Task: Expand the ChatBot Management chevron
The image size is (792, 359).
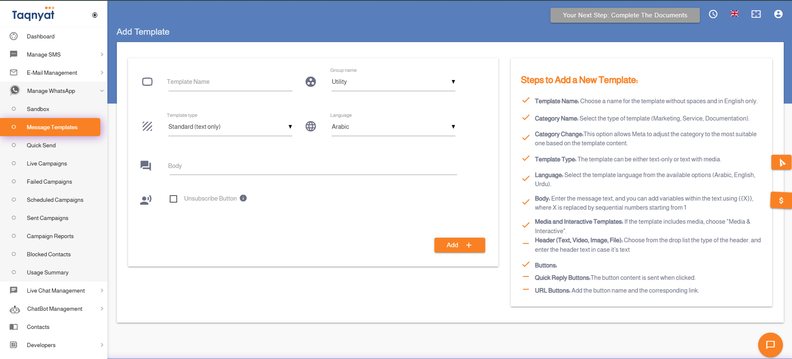Action: coord(102,309)
